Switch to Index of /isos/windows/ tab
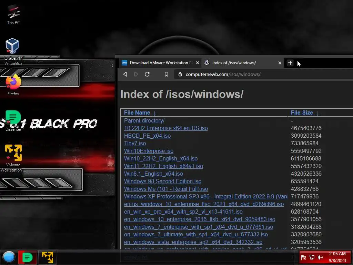The height and width of the screenshot is (265, 353). [x=243, y=63]
